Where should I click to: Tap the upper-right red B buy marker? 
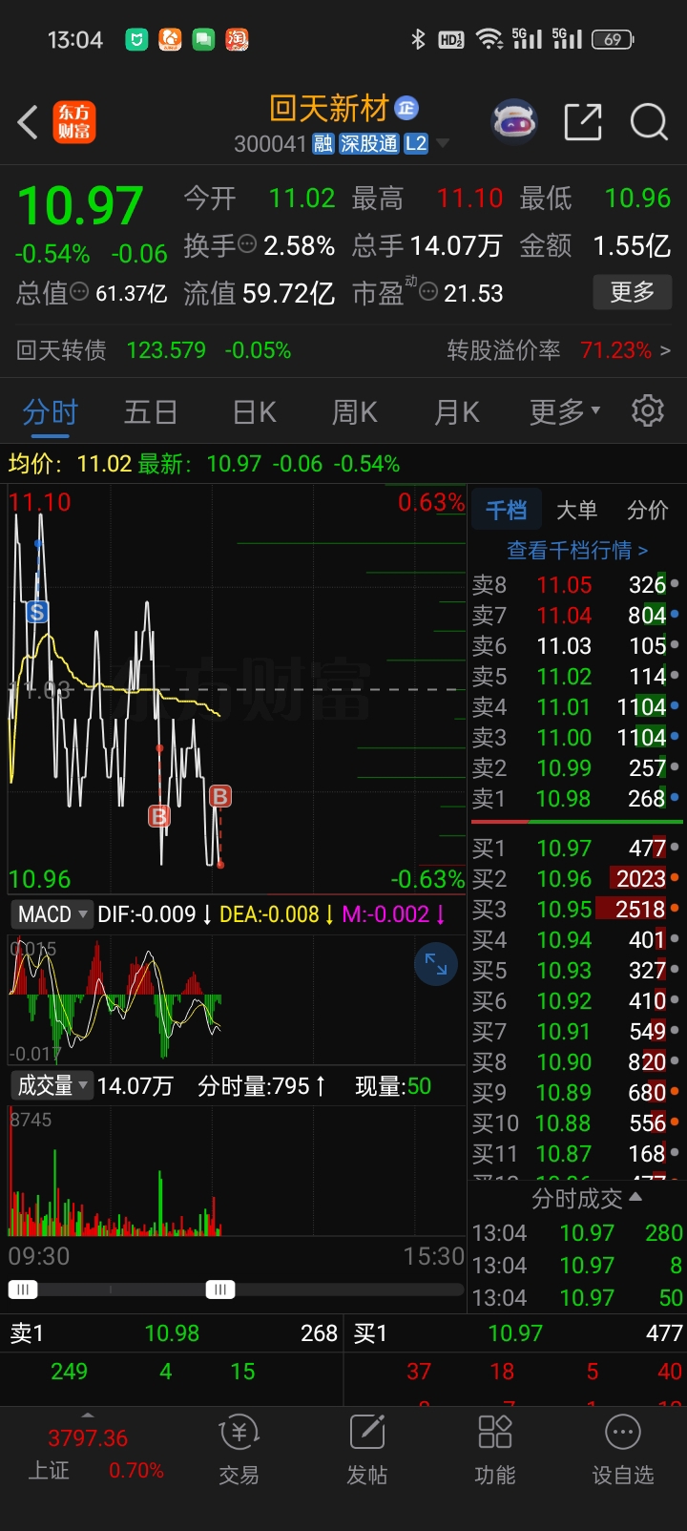[219, 795]
